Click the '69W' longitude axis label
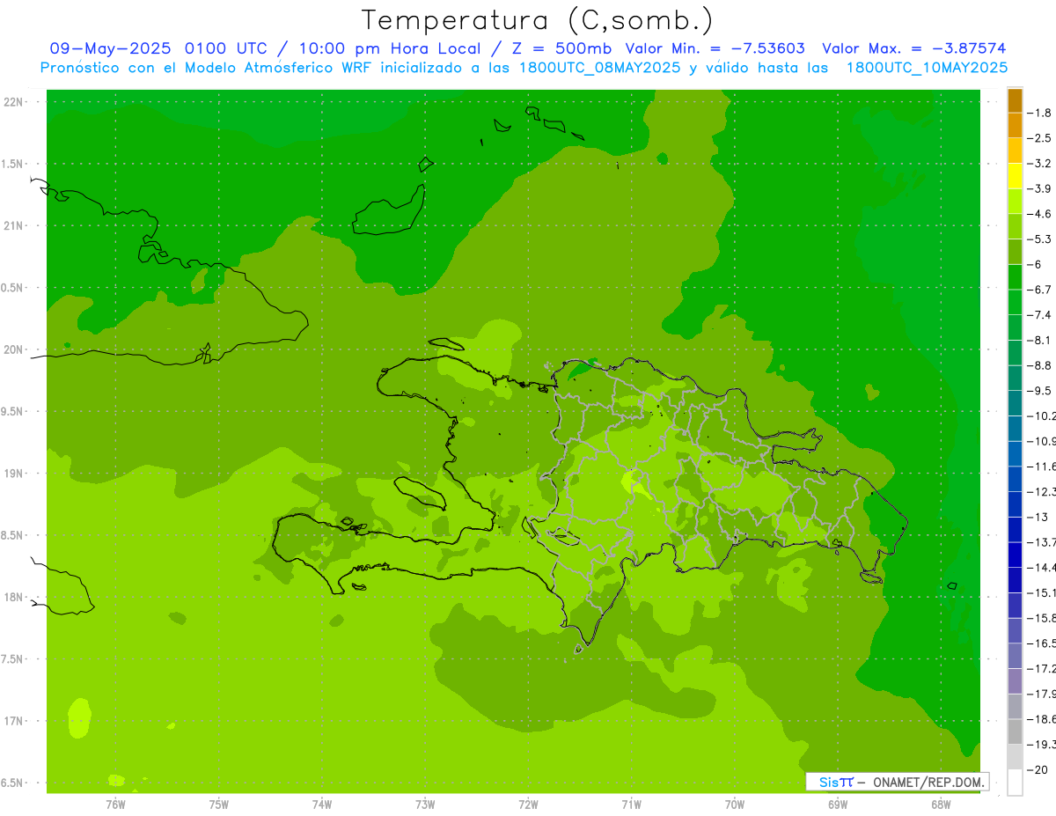The height and width of the screenshot is (816, 1056). point(838,805)
